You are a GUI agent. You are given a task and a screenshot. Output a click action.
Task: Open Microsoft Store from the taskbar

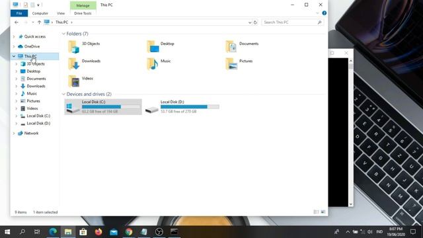(x=83, y=232)
